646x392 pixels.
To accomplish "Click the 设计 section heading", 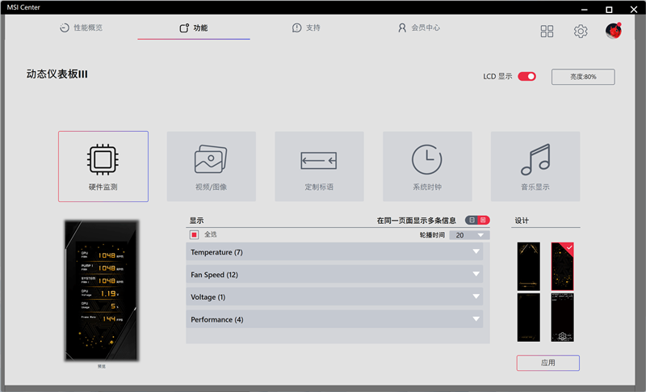I will [522, 221].
